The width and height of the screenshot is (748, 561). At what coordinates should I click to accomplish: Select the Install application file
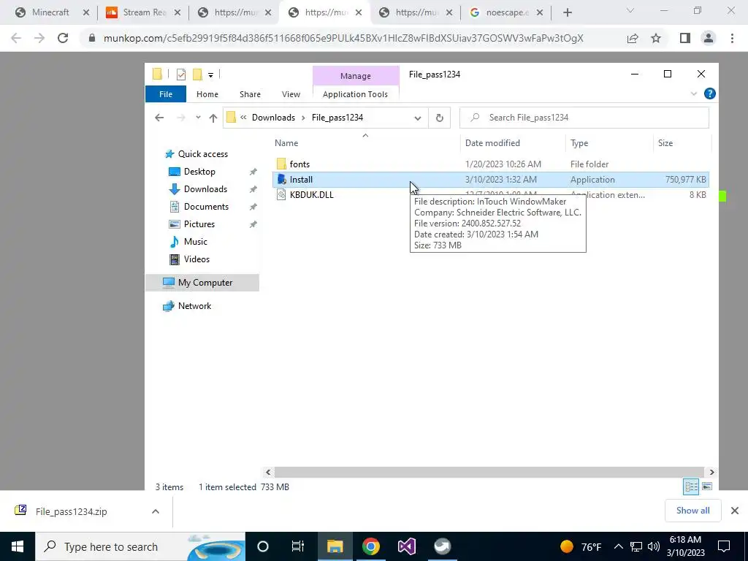click(490, 180)
